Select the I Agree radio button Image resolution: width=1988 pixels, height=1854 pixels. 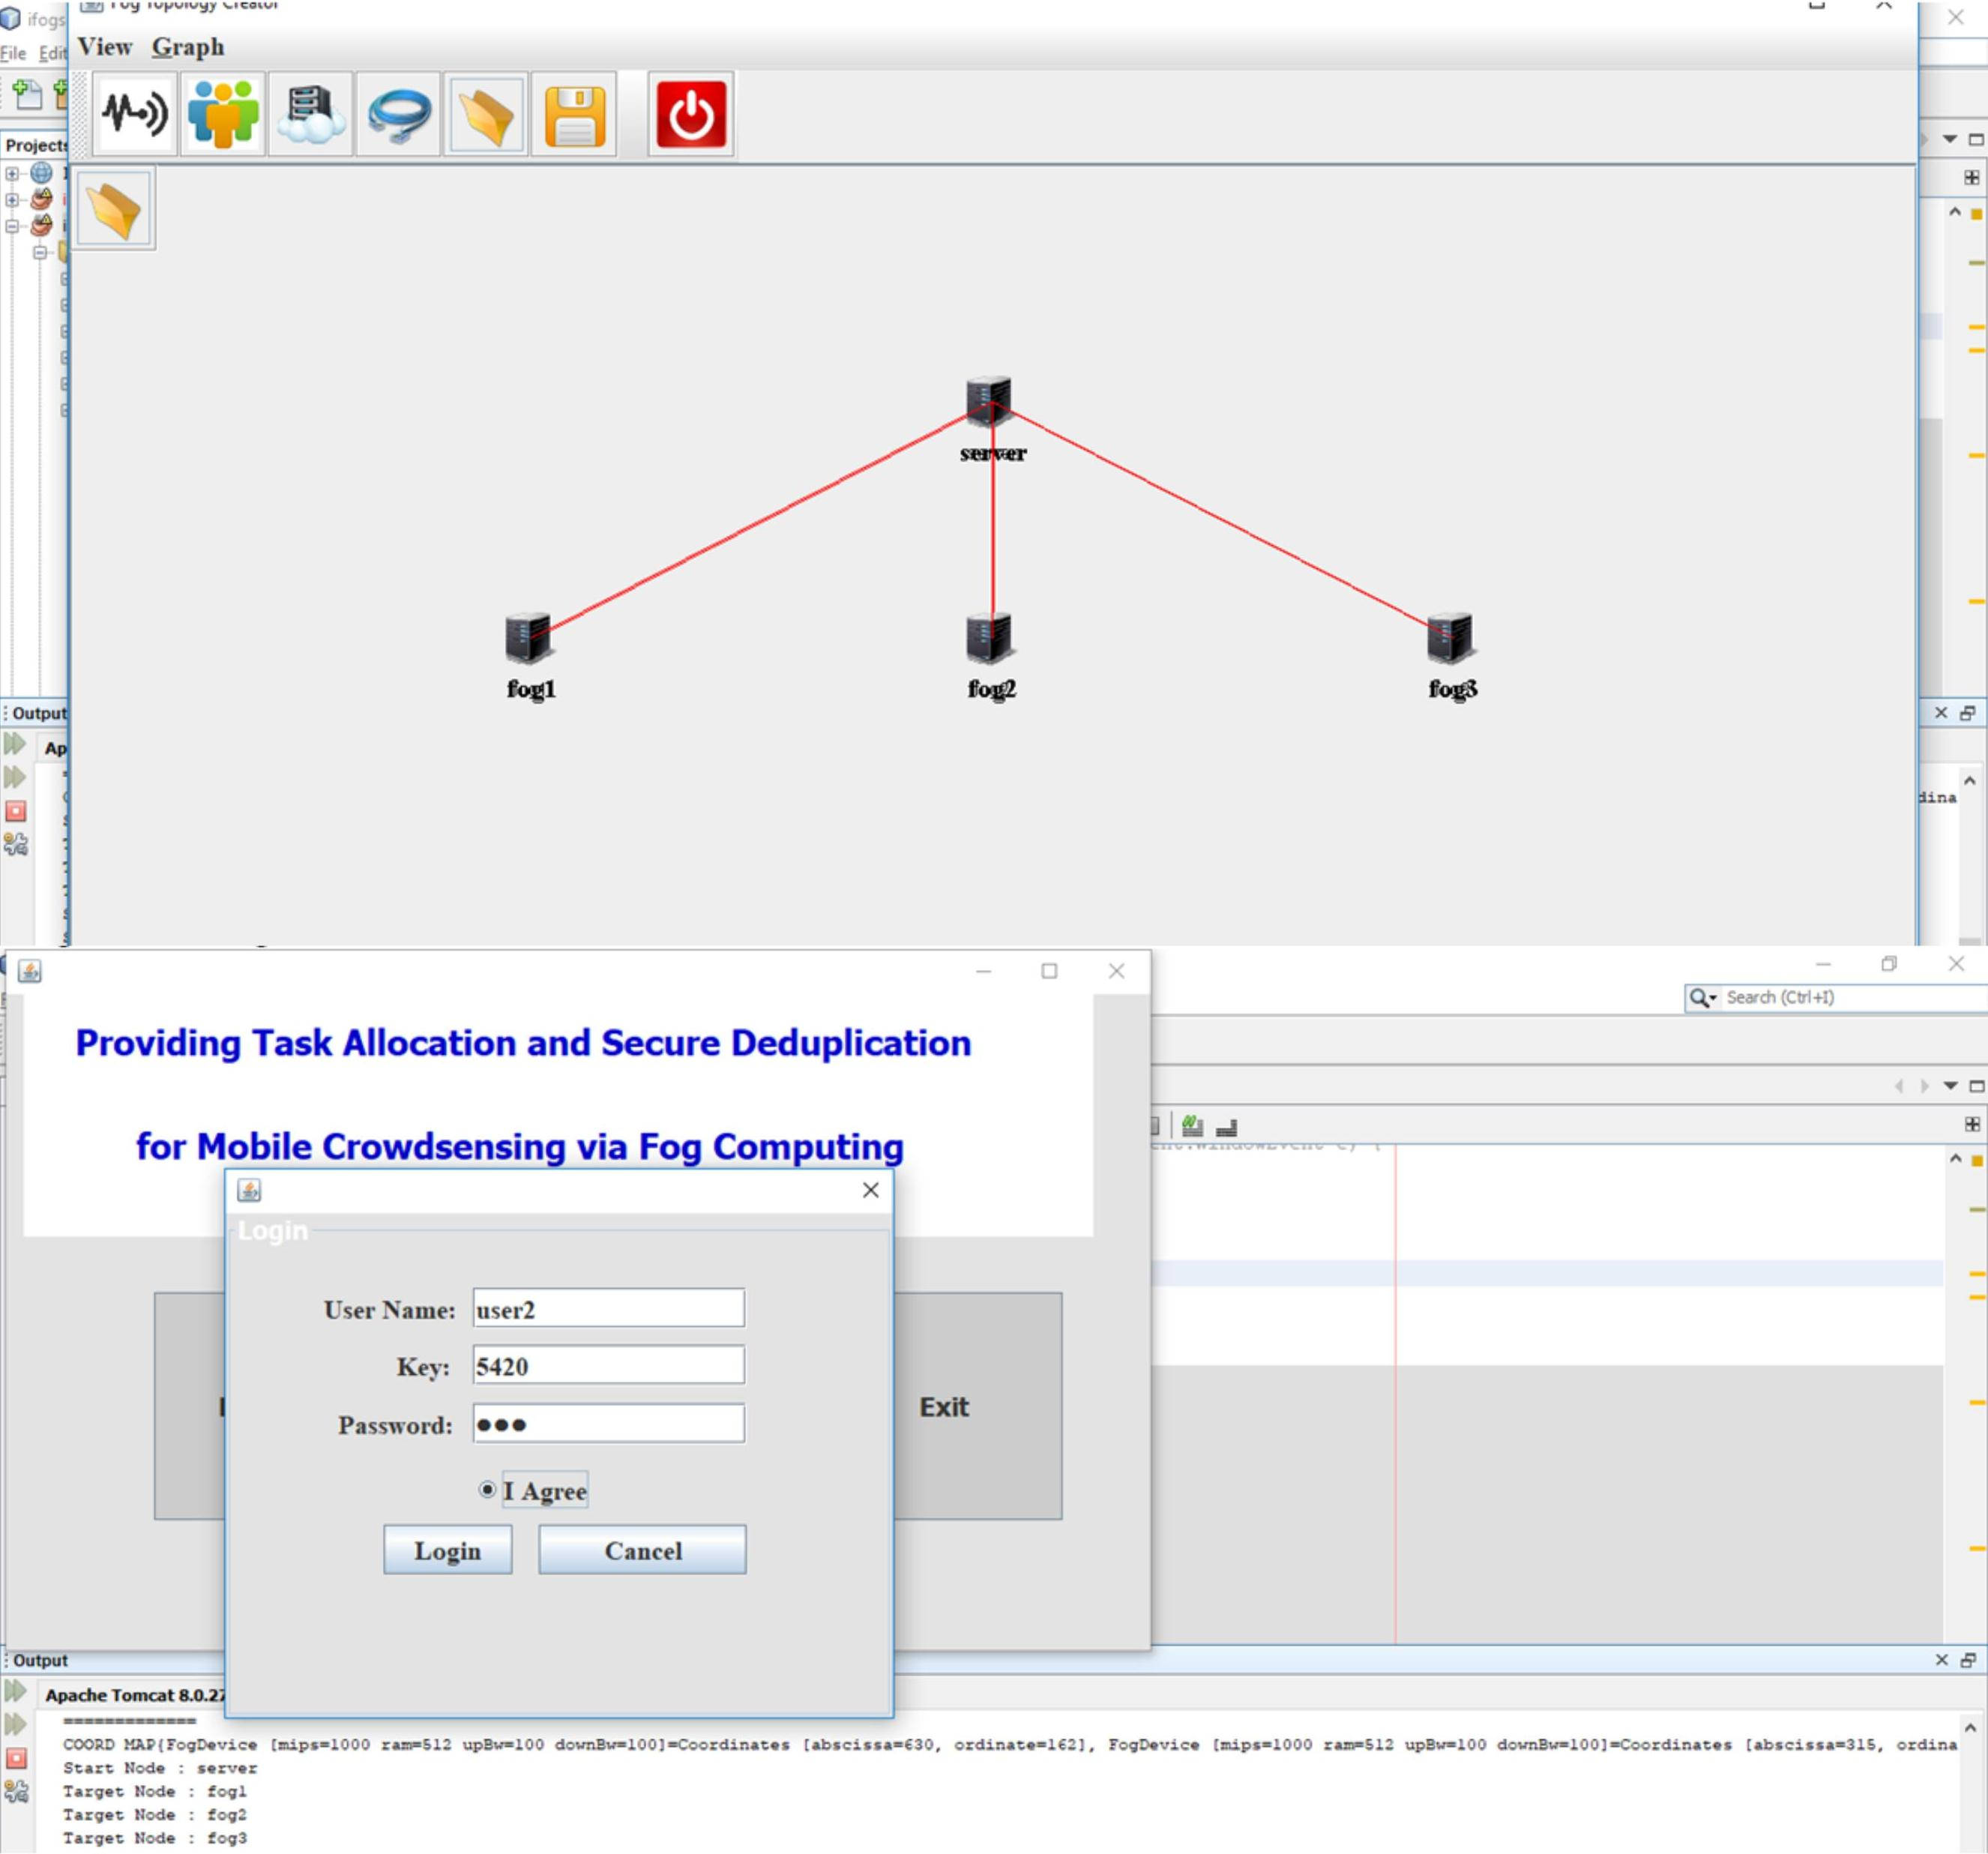click(487, 1489)
